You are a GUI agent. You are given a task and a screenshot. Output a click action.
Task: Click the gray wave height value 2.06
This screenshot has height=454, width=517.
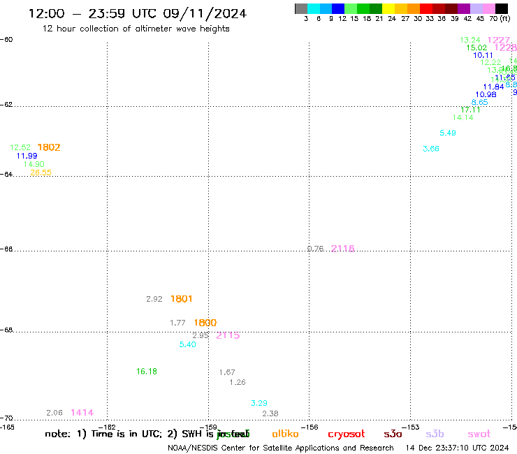click(x=54, y=413)
